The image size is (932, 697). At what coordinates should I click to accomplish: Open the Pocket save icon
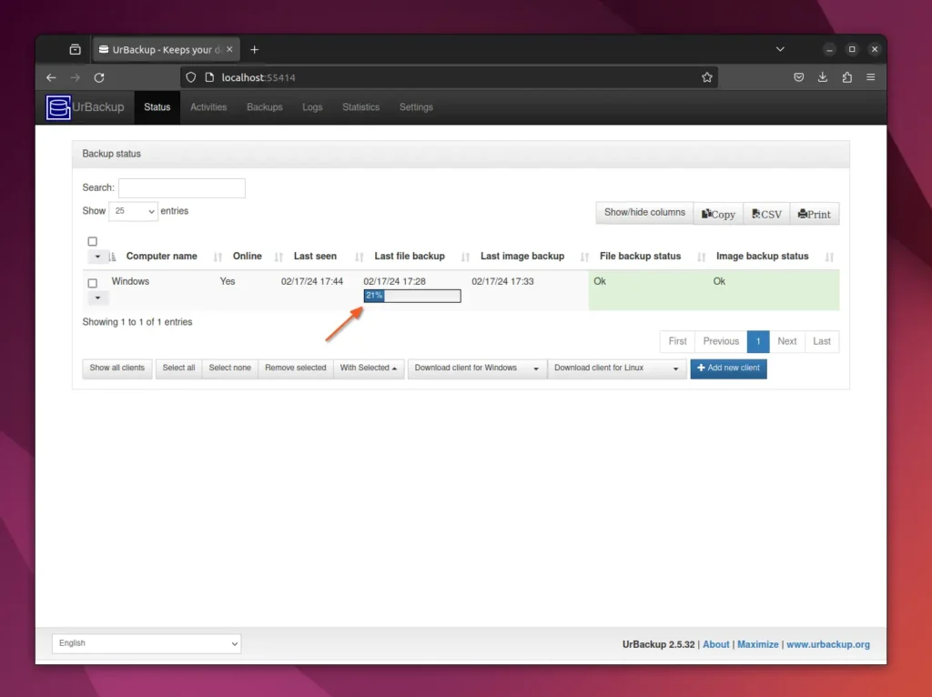coord(799,77)
